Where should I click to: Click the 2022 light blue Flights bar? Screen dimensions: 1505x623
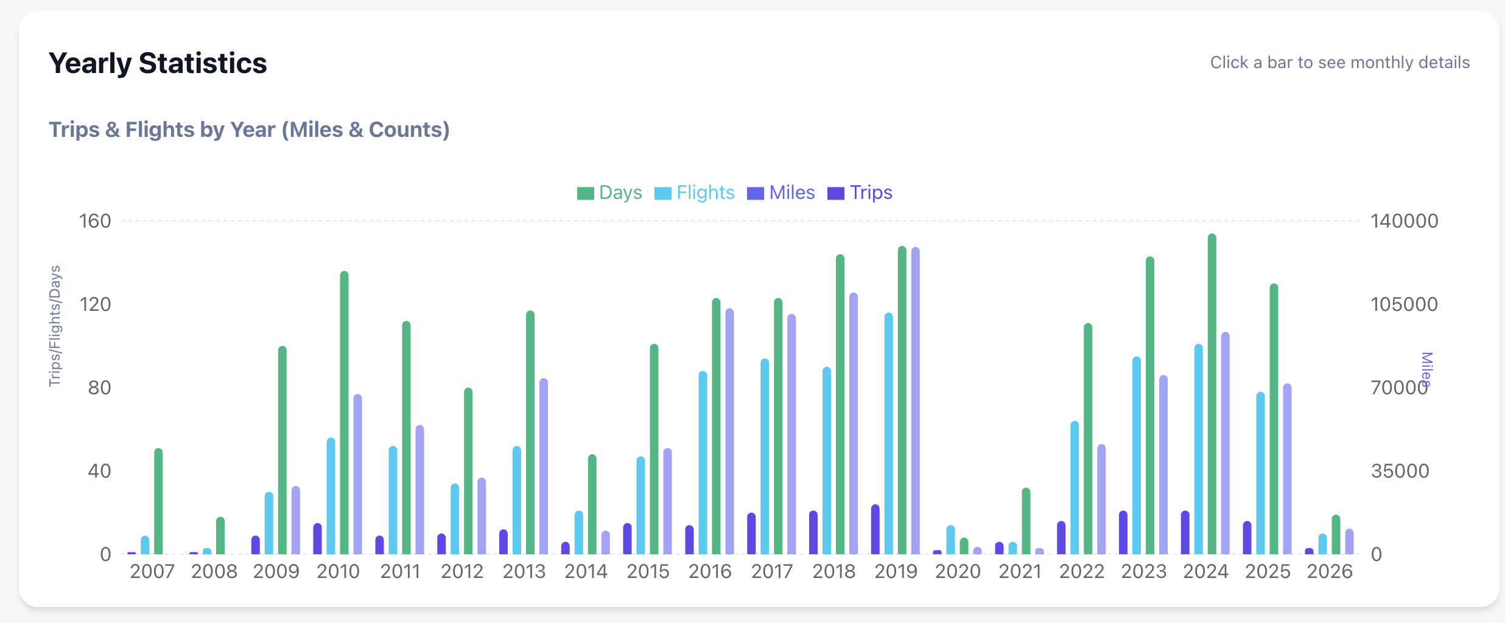click(1075, 488)
